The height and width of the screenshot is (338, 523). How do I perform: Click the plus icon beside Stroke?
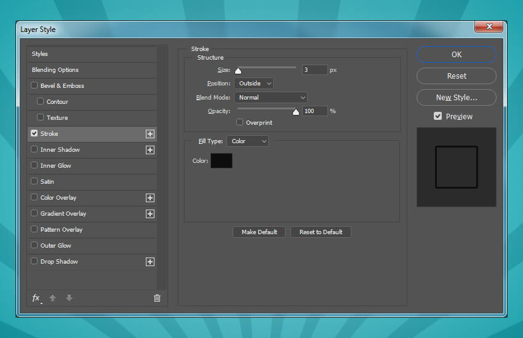(x=150, y=134)
